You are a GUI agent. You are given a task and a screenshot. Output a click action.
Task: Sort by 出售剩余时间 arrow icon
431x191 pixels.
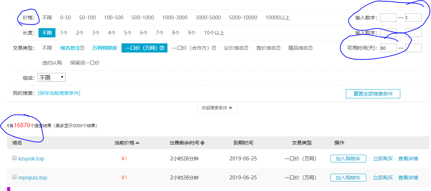[x=202, y=143]
